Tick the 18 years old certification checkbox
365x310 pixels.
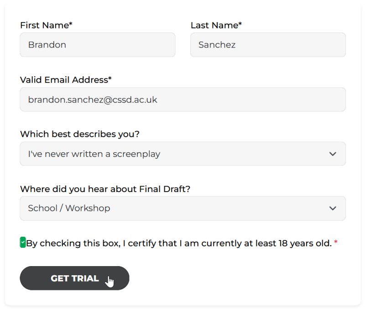click(x=23, y=242)
